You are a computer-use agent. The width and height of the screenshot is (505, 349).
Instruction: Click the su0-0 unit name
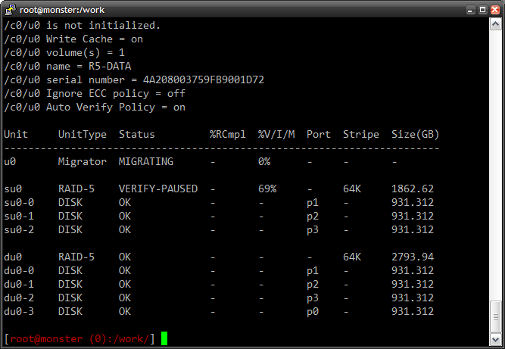[x=19, y=203]
